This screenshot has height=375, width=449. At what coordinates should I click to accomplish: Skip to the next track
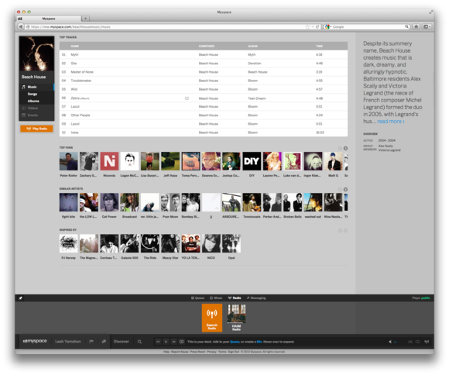(174, 342)
